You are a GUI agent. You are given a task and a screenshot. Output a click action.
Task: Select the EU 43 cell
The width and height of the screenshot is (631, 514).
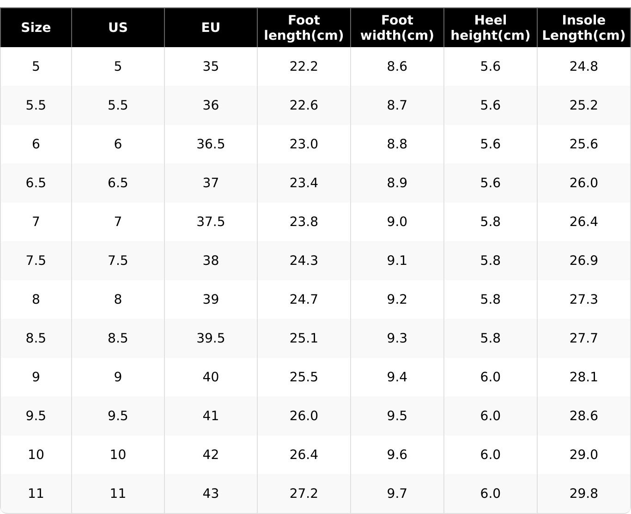click(211, 494)
